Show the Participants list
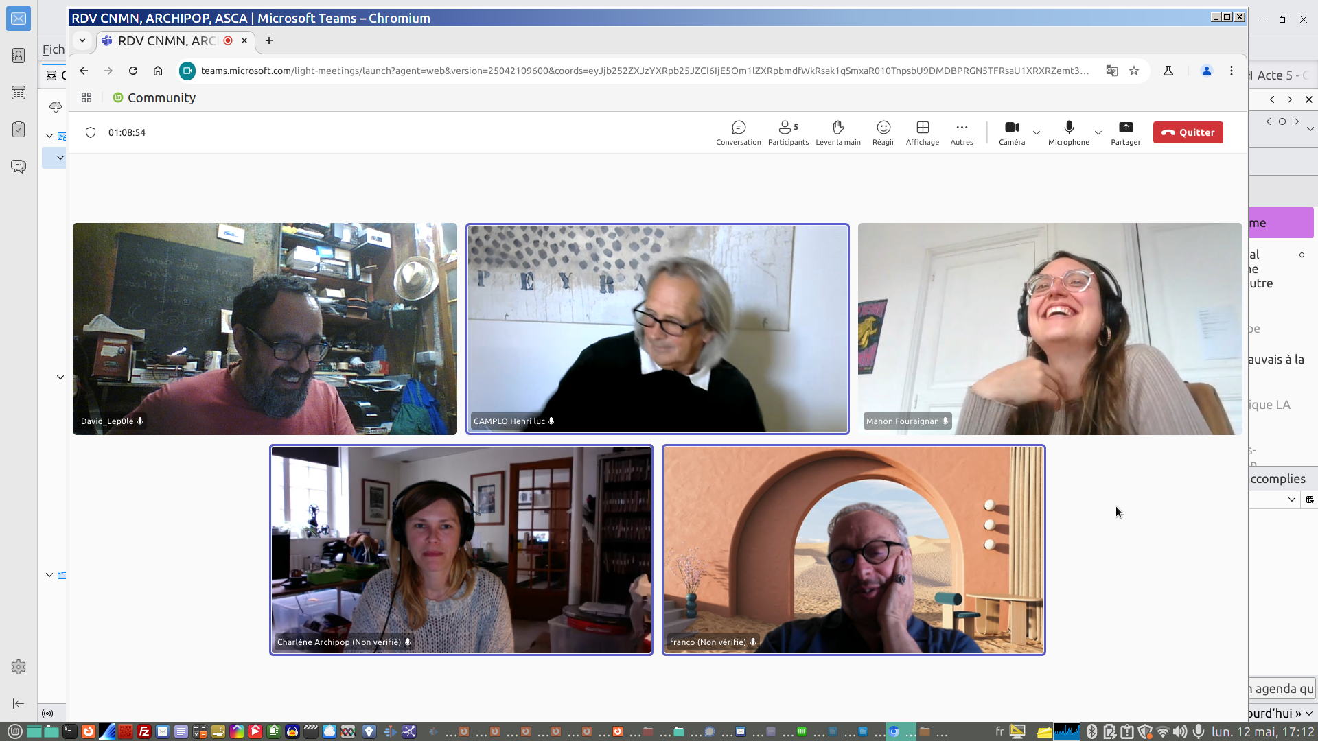 pyautogui.click(x=787, y=132)
